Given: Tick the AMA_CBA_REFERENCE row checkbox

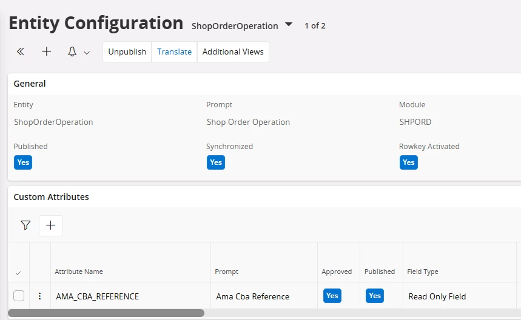Looking at the screenshot, I should click(x=19, y=296).
